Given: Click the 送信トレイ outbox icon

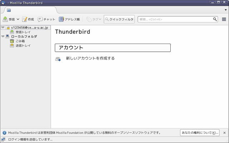Looking at the screenshot, I should tap(12, 45).
